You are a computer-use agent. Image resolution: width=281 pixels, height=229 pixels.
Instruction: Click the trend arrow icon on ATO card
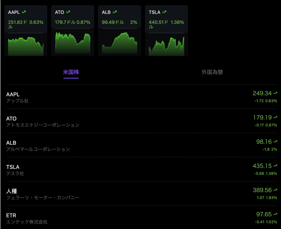point(68,12)
